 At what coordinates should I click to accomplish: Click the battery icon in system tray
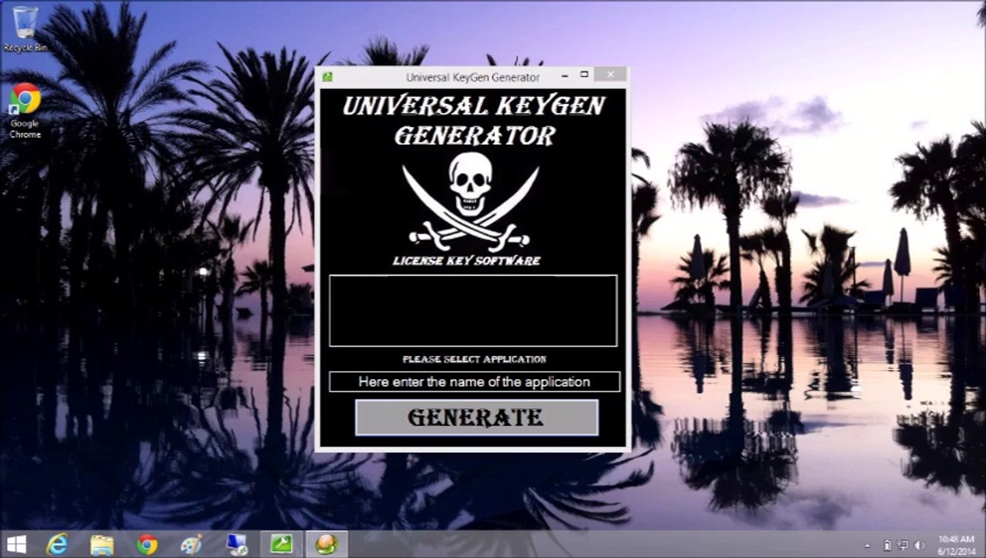point(888,546)
